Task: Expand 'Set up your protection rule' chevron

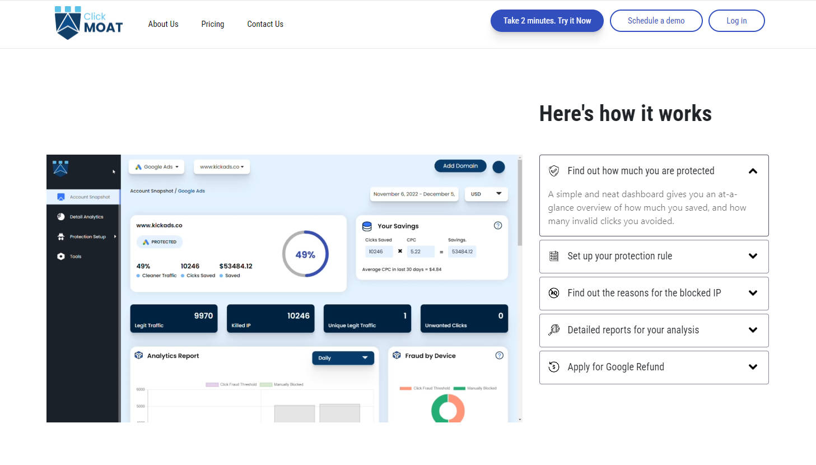Action: coord(753,256)
